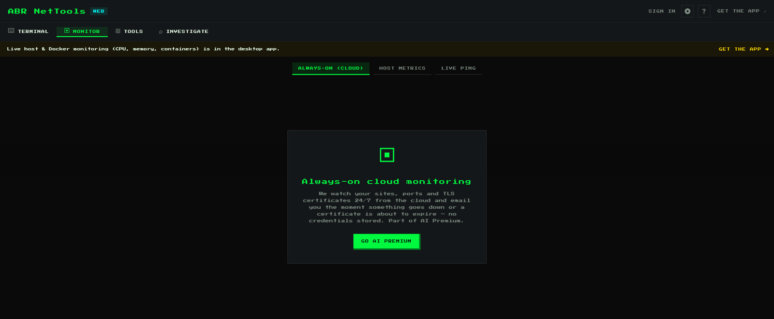Click the question mark help icon

point(704,11)
